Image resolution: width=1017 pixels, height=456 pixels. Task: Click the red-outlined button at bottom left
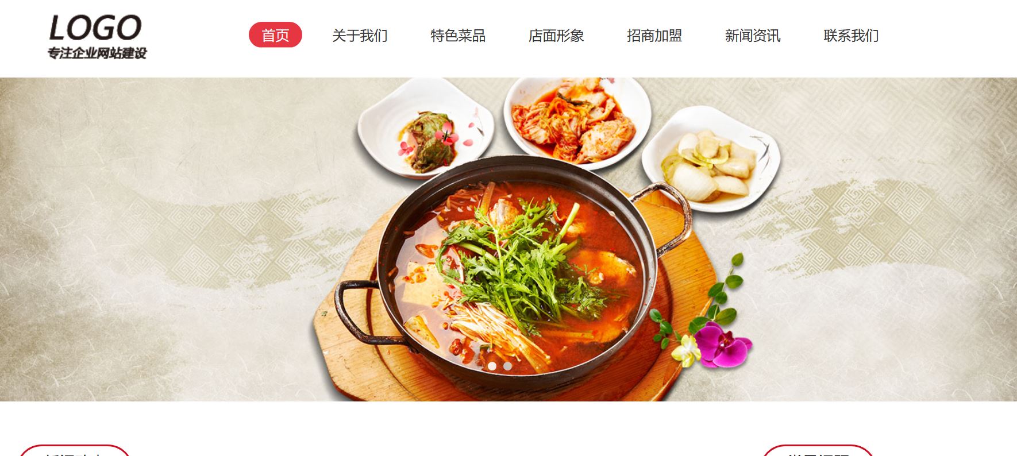75,450
